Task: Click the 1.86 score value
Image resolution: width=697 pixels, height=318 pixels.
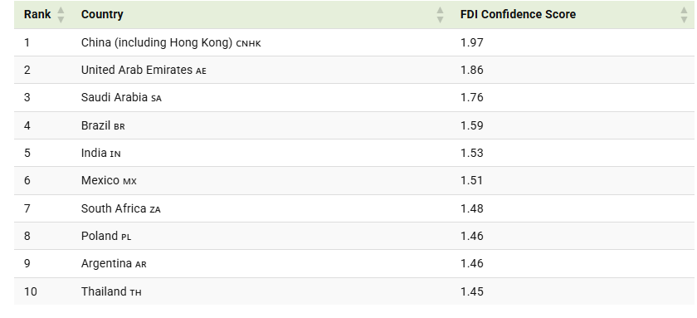Action: click(471, 70)
